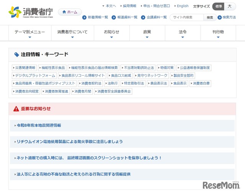
Task: Set text size to 標準
Action: (x=218, y=6)
